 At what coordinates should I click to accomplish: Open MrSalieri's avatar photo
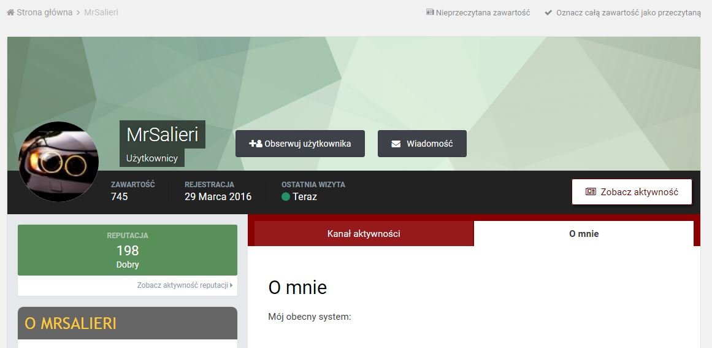[x=58, y=162]
